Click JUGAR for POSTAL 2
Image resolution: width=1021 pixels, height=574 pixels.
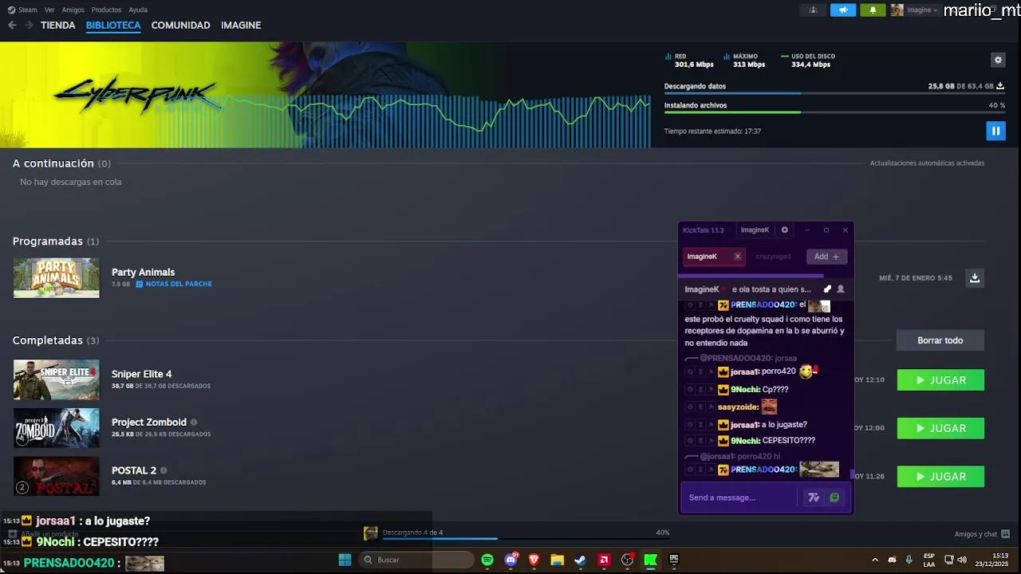coord(940,477)
